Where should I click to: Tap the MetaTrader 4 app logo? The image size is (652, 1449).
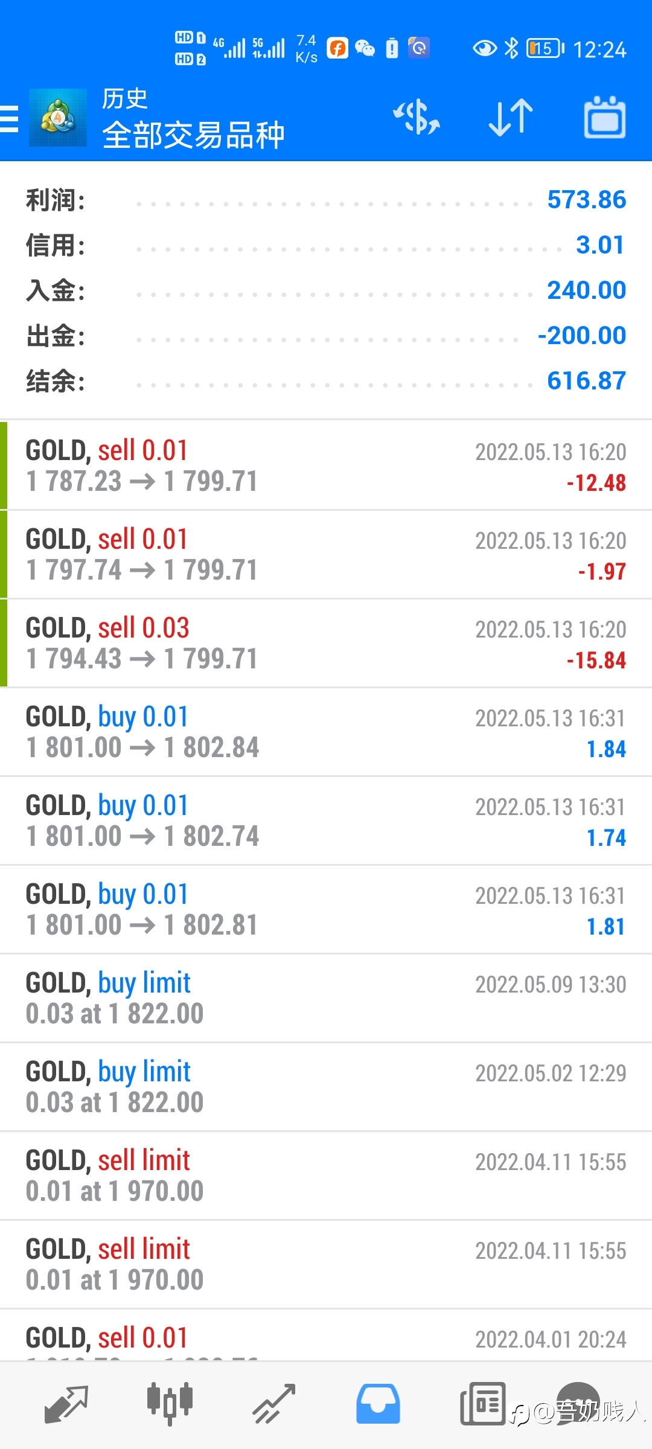58,118
